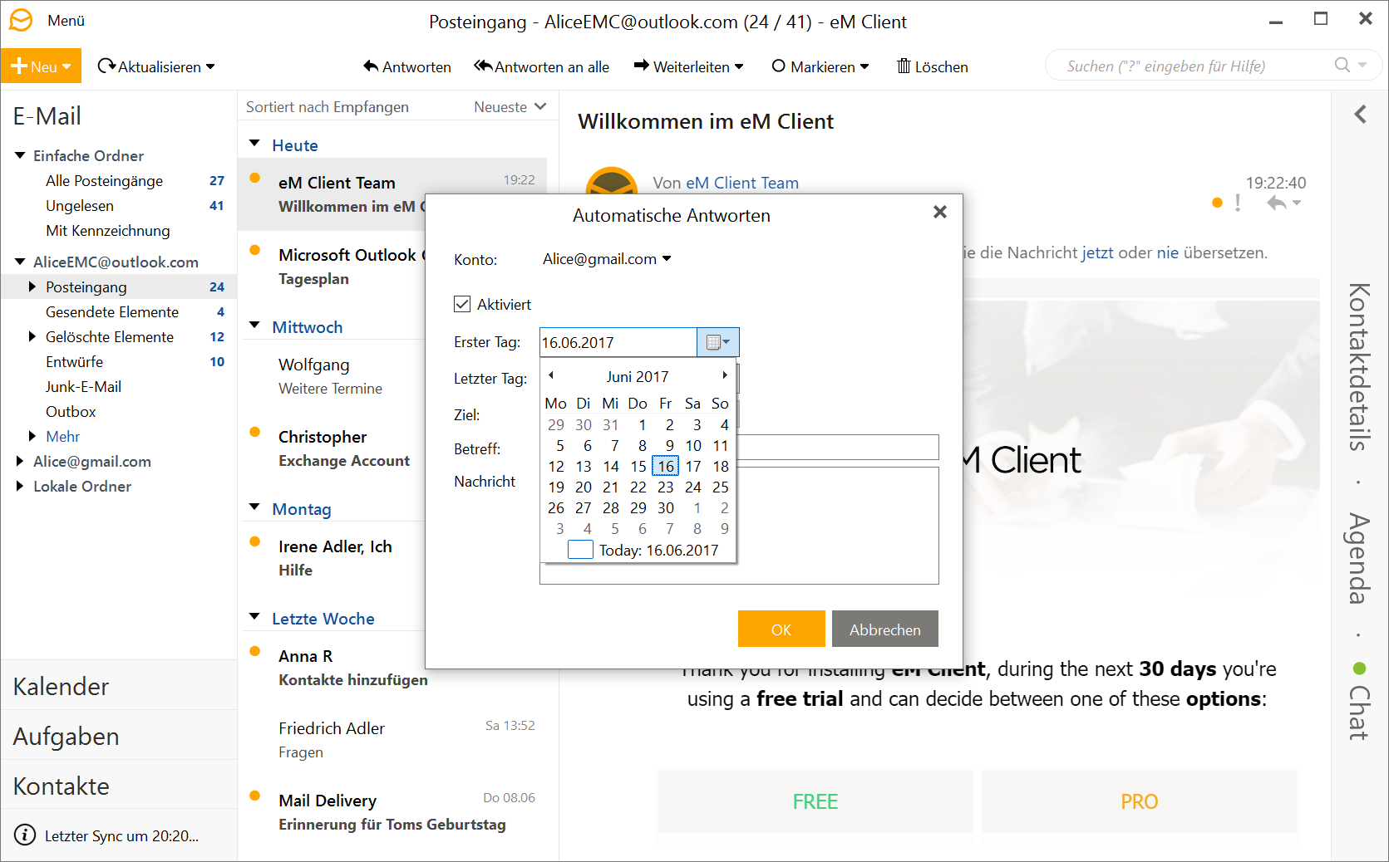Expand Lokale Ordner tree

(x=20, y=486)
